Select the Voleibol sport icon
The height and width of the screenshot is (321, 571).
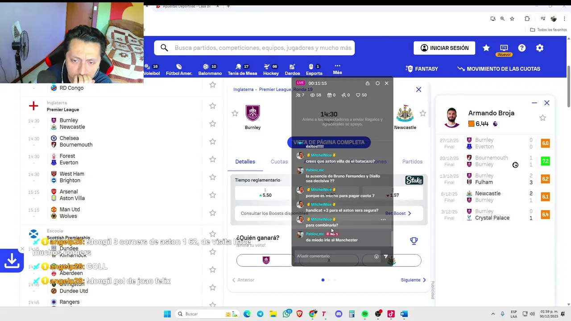(x=152, y=70)
